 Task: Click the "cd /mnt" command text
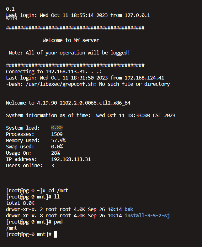tap(58, 191)
